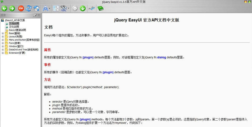The width and height of the screenshot is (252, 127).
Task: Click the selector bullet item
Action: pos(71,102)
